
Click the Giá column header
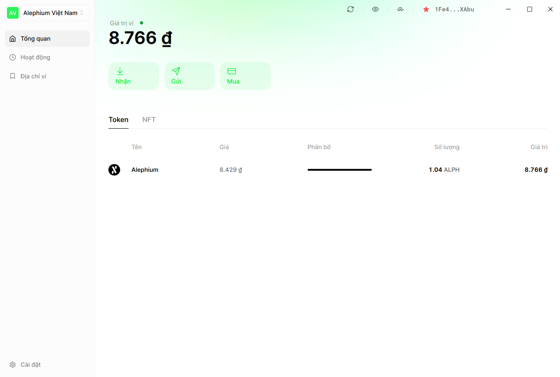224,147
